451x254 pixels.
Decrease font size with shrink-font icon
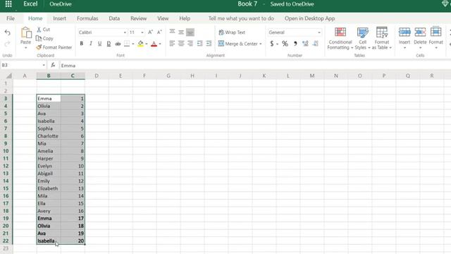[159, 32]
